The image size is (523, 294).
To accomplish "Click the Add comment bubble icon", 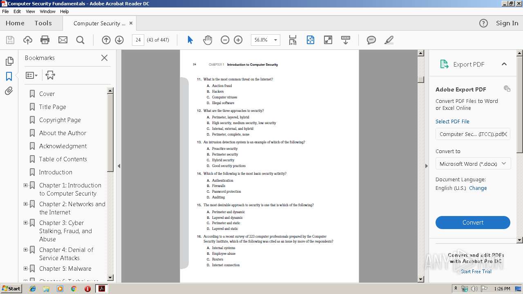I will tap(371, 40).
